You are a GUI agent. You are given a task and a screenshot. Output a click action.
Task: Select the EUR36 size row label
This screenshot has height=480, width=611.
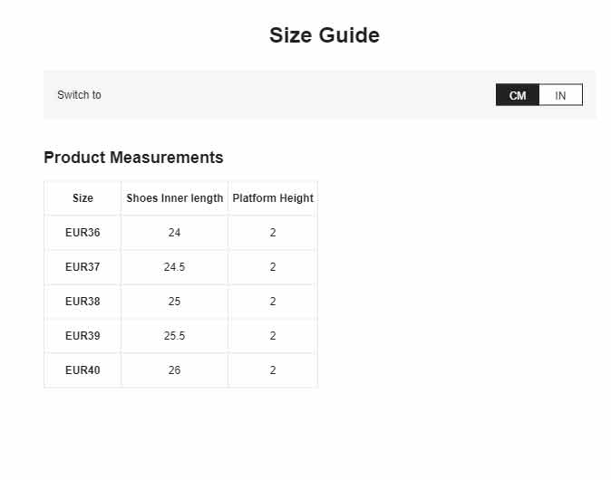click(82, 233)
